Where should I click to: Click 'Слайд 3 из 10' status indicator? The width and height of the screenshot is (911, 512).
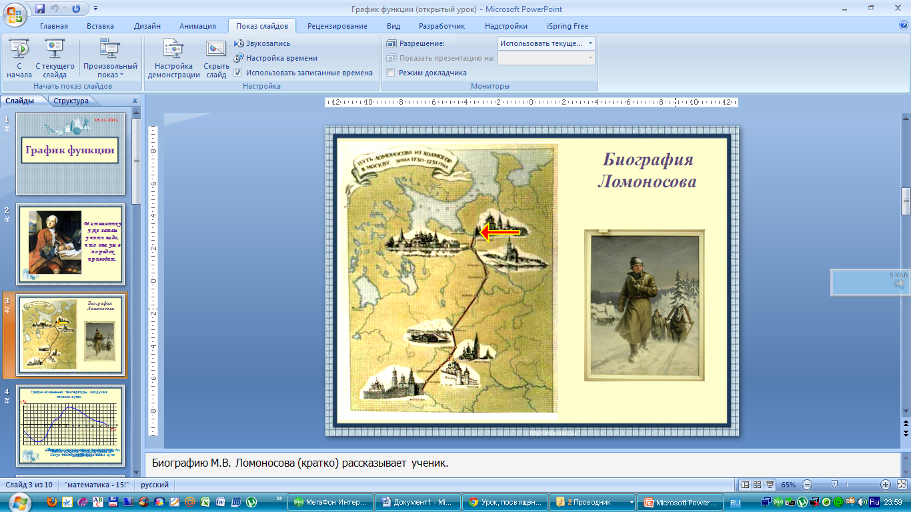coord(28,485)
